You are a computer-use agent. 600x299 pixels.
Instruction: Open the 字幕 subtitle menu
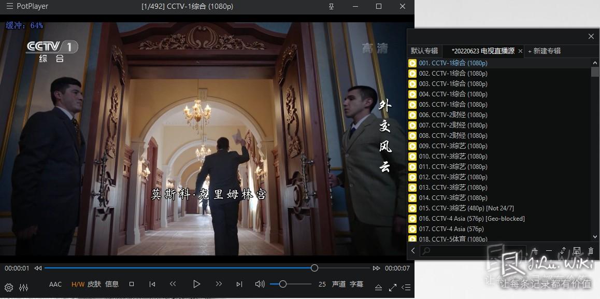356,284
